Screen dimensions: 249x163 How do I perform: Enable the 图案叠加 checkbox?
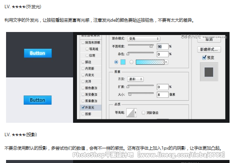(83, 101)
